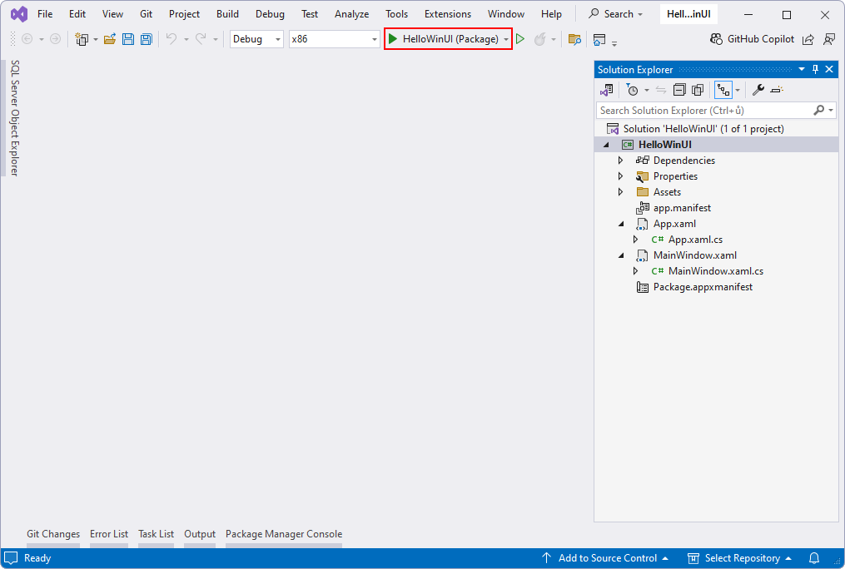Expand the Dependencies node in Solution Explorer
The width and height of the screenshot is (845, 569).
point(621,160)
